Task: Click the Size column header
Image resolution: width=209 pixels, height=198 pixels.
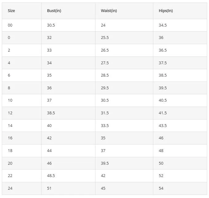Action: (x=11, y=11)
